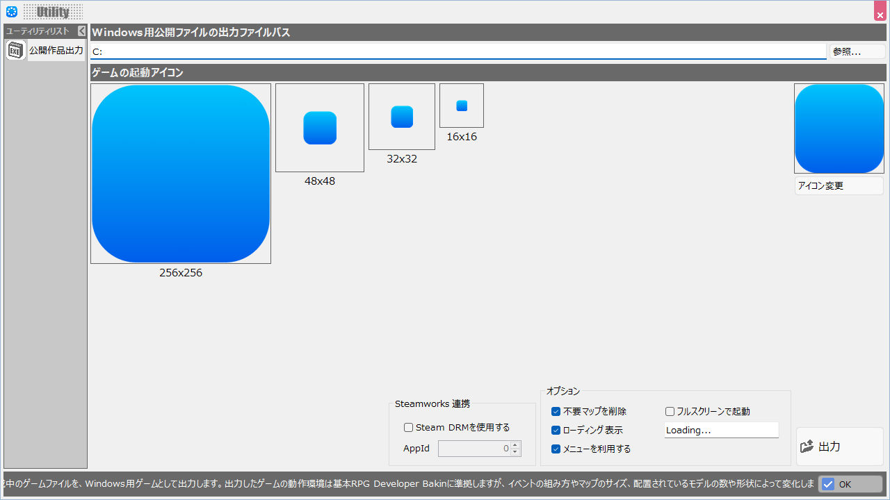Viewport: 890px width, 500px height.
Task: Click the Loading... text input field
Action: tap(721, 431)
